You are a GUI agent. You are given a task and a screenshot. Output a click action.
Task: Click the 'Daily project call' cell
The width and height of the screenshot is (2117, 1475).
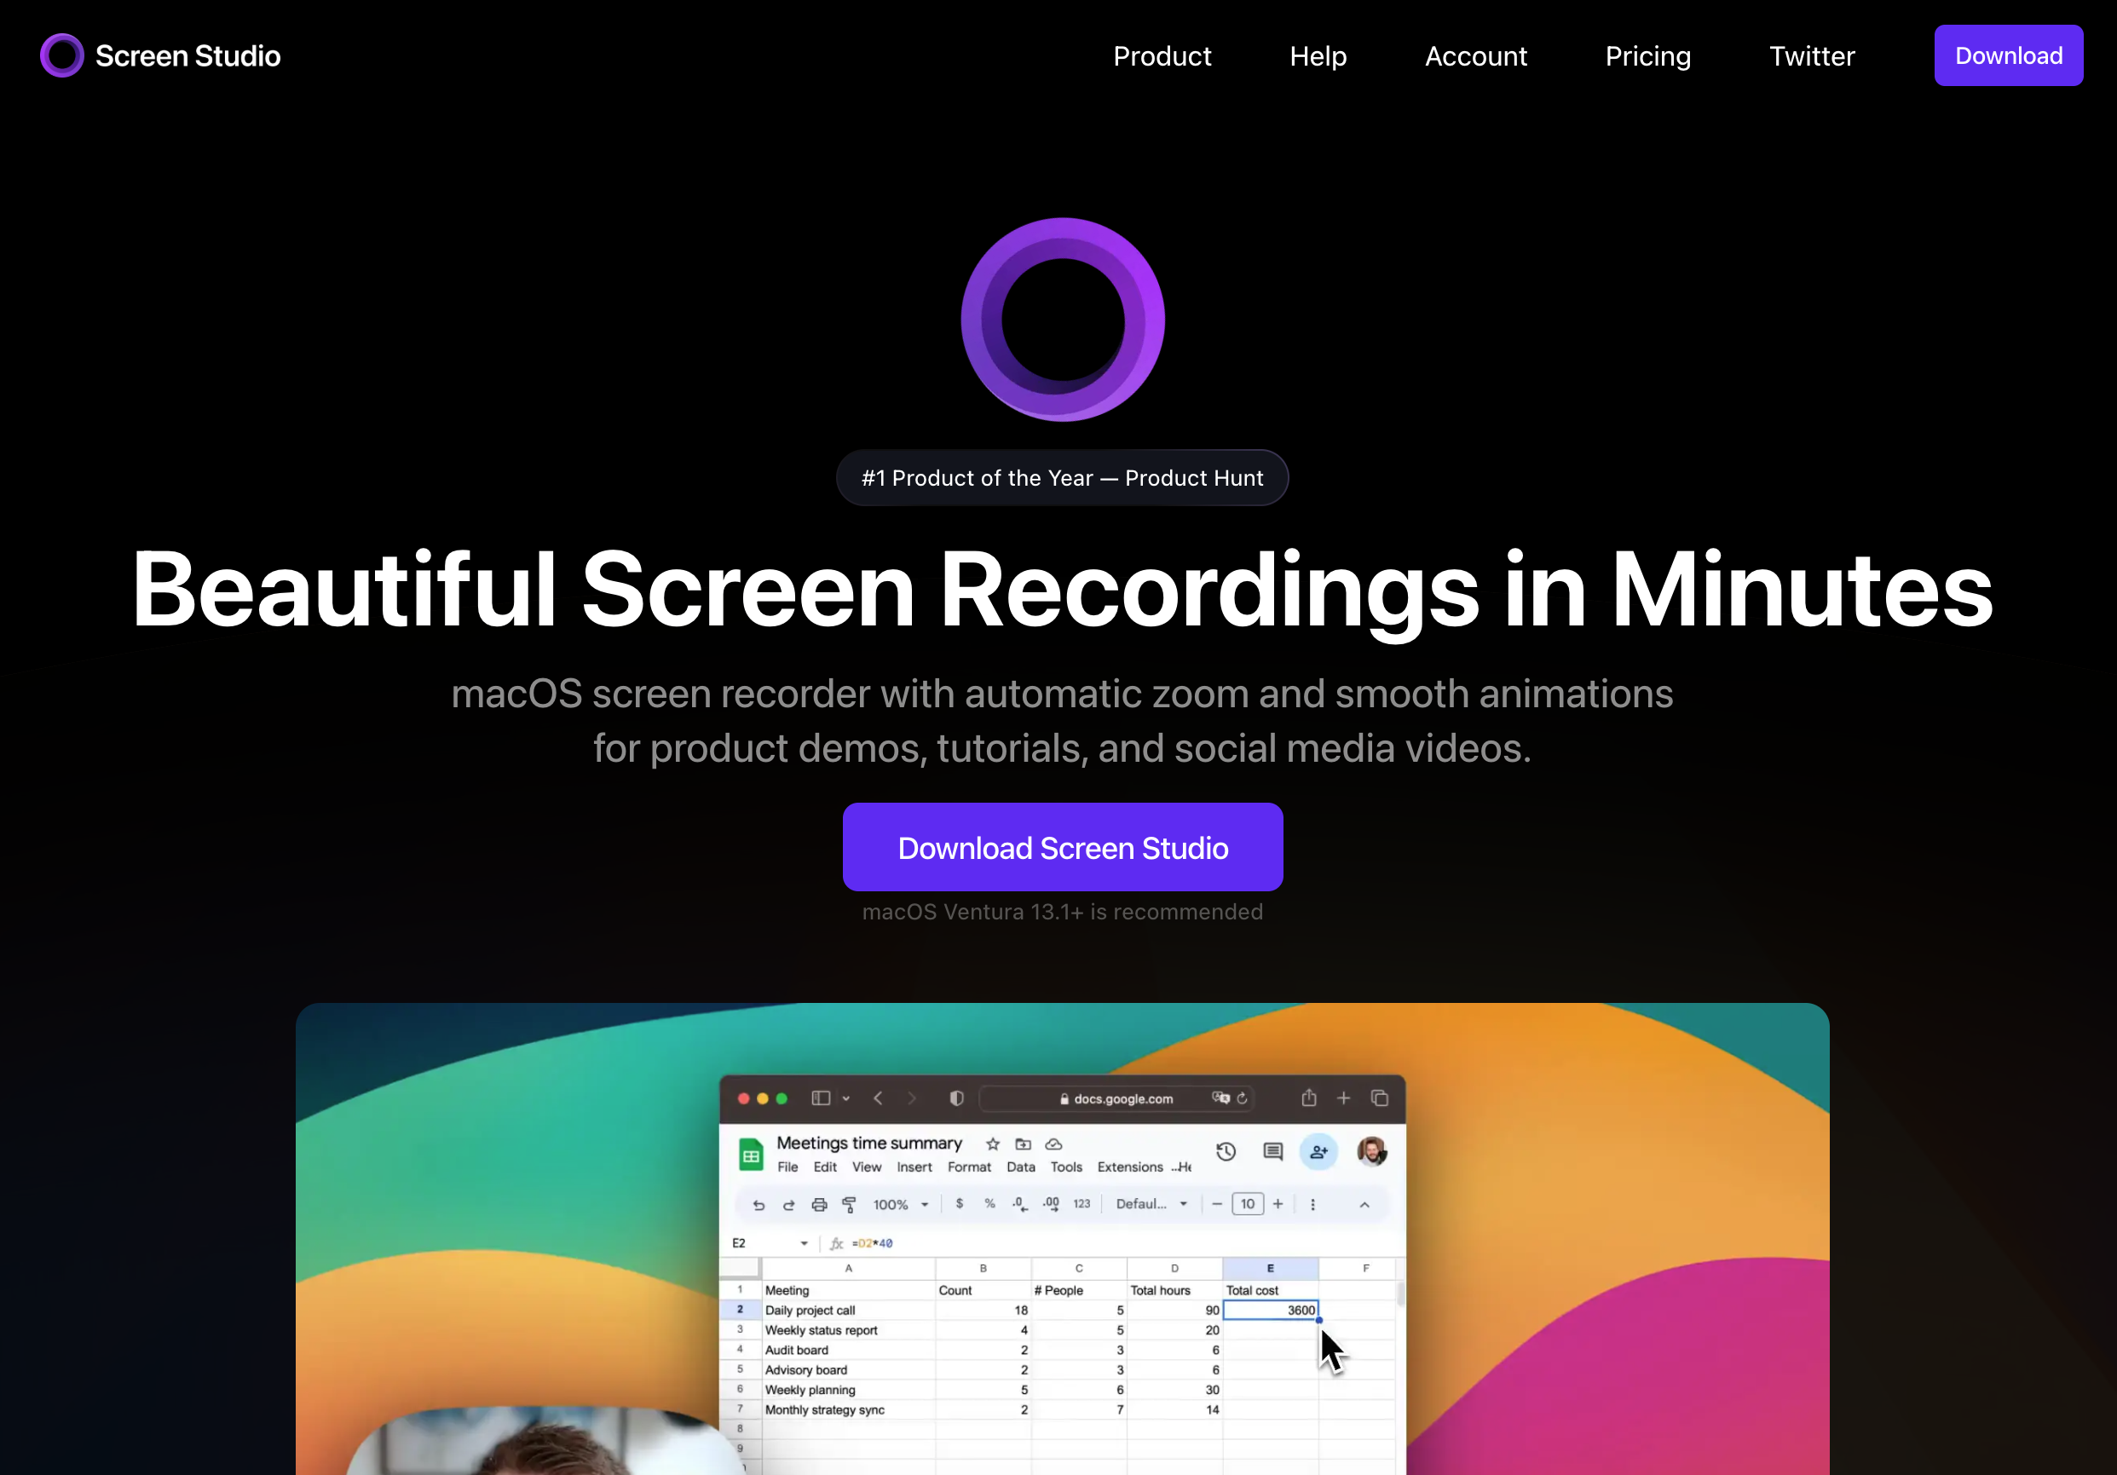point(847,1311)
